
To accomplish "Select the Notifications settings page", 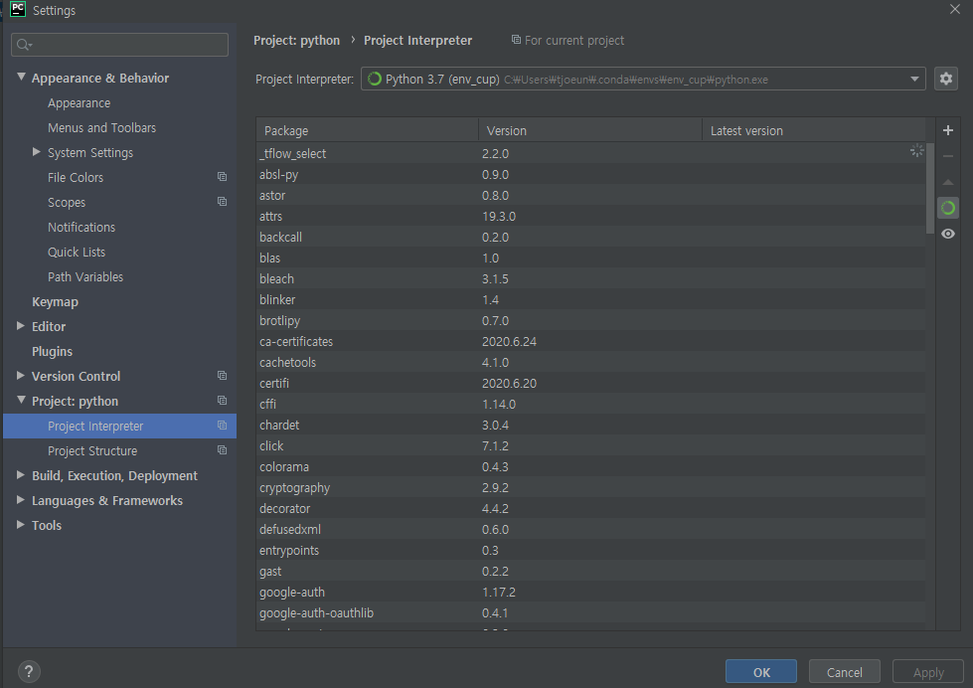I will pyautogui.click(x=81, y=228).
